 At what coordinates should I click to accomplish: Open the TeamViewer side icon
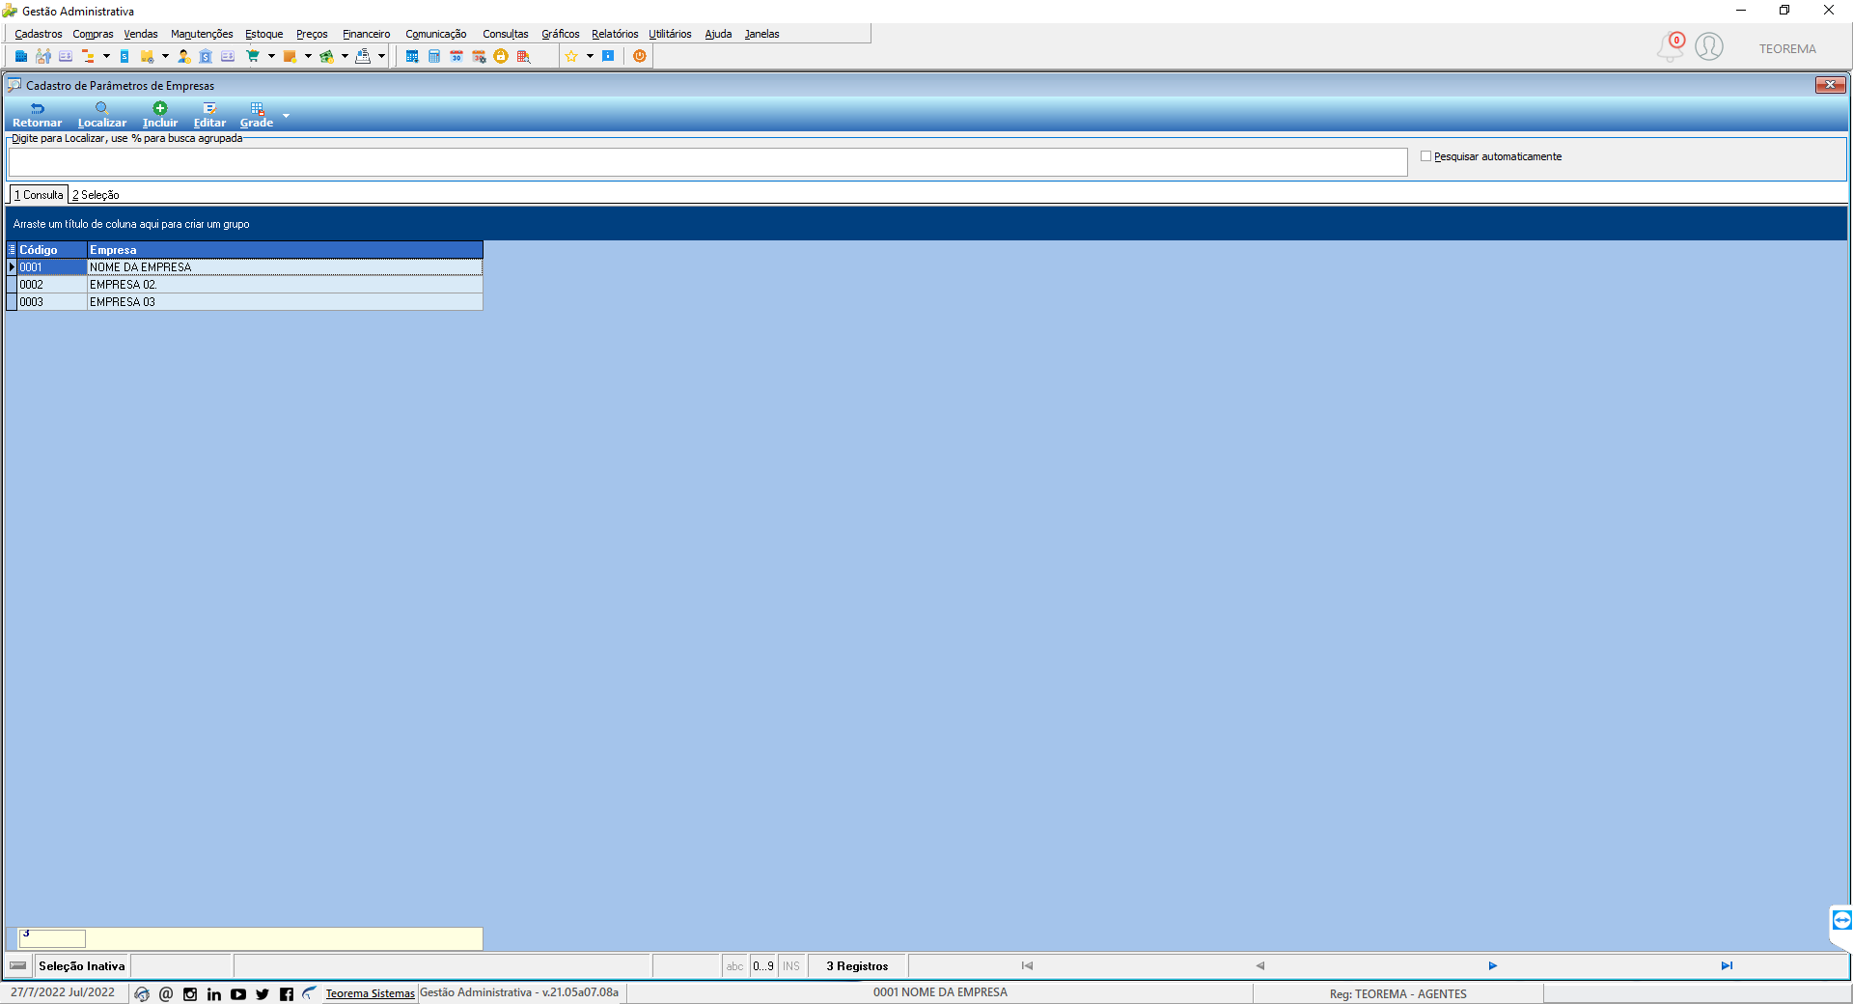pyautogui.click(x=1841, y=920)
